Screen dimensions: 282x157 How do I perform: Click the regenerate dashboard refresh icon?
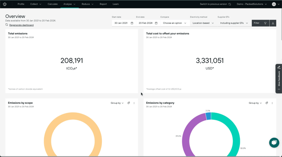7,25
